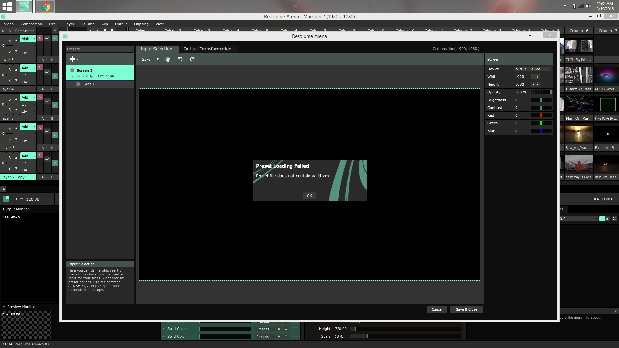This screenshot has width=619, height=348.
Task: Click the redo arrow icon
Action: [x=192, y=59]
